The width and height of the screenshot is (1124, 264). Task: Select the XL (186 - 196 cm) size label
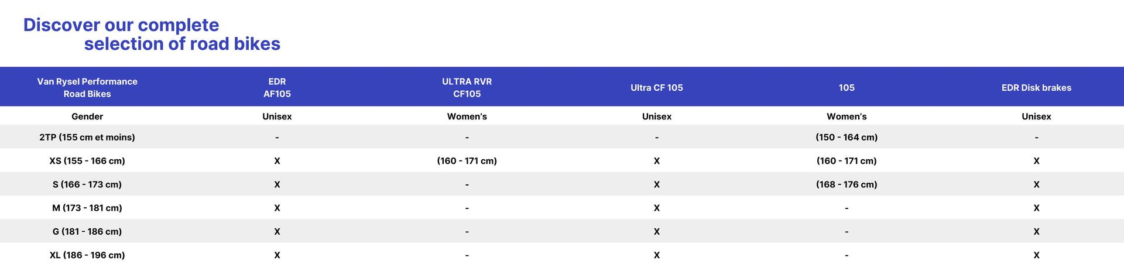coord(87,255)
